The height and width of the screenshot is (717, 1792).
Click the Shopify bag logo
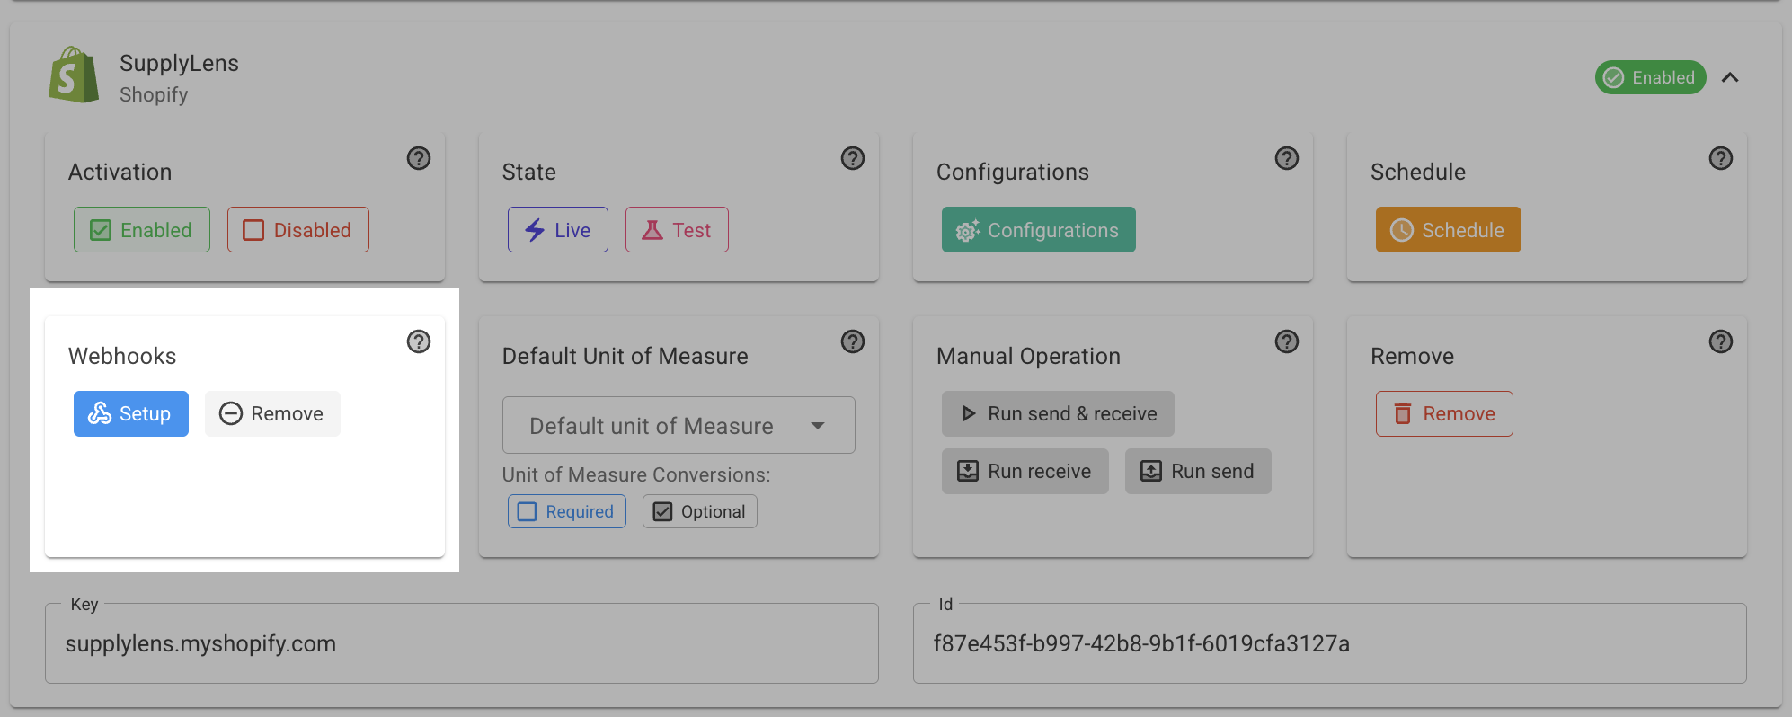[74, 75]
